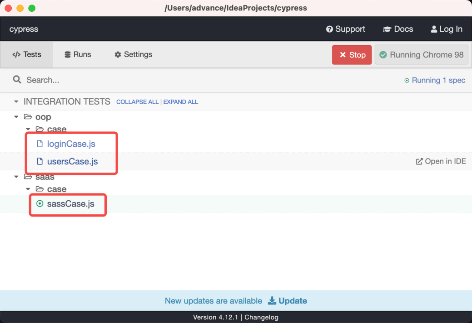
Task: Open the Support link
Action: [x=346, y=29]
